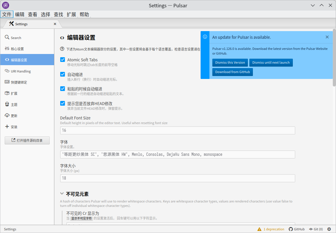Select 更新 in sidebar
The height and width of the screenshot is (233, 336).
(x=27, y=115)
